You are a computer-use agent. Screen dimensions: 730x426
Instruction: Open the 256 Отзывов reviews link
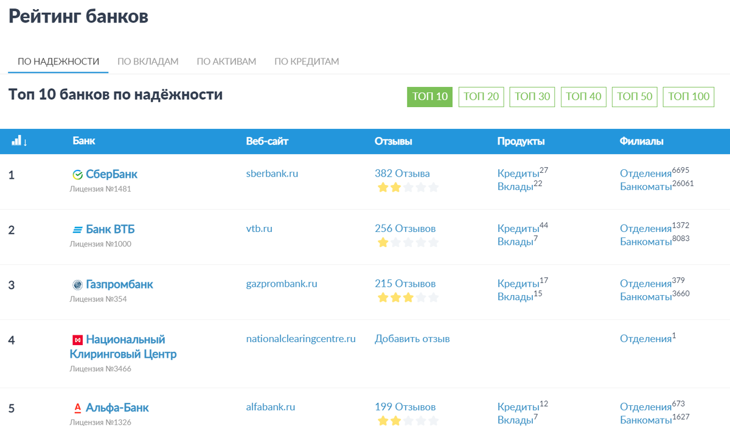(x=405, y=229)
